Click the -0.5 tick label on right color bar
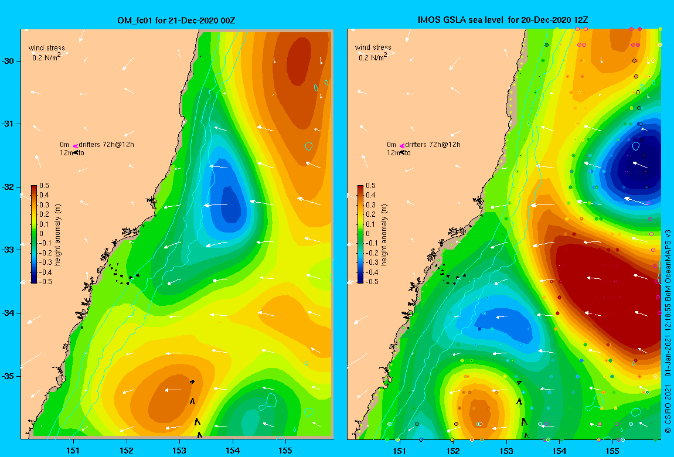 point(372,282)
